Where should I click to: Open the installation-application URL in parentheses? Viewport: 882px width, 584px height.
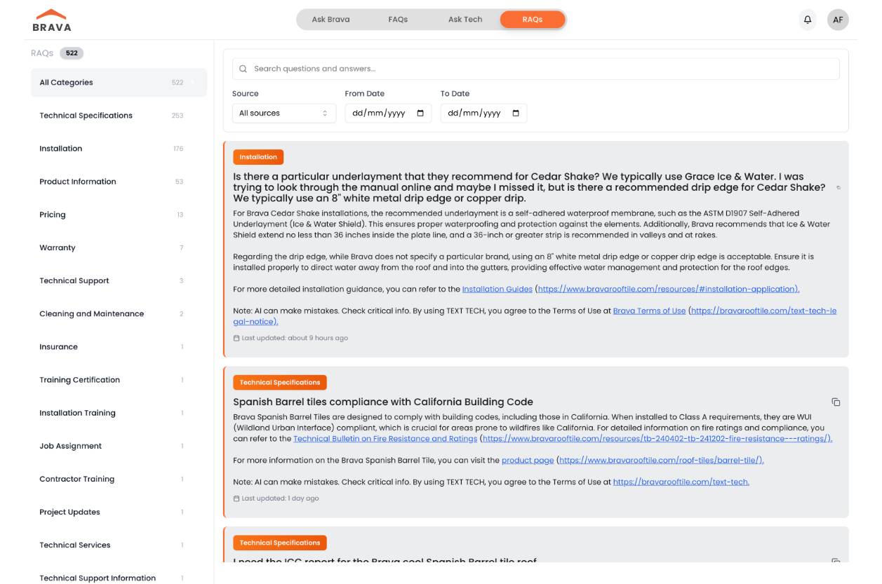click(x=669, y=289)
